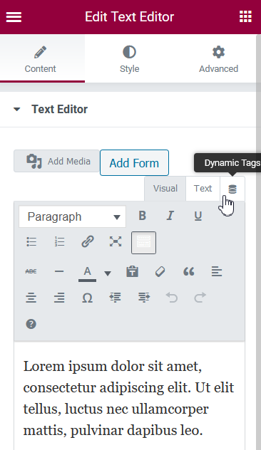Insert a numbered list

pos(59,242)
